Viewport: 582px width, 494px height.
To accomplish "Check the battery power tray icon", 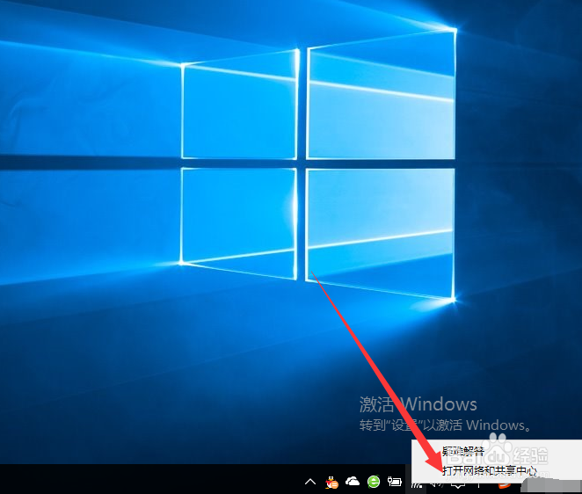I will click(x=395, y=482).
